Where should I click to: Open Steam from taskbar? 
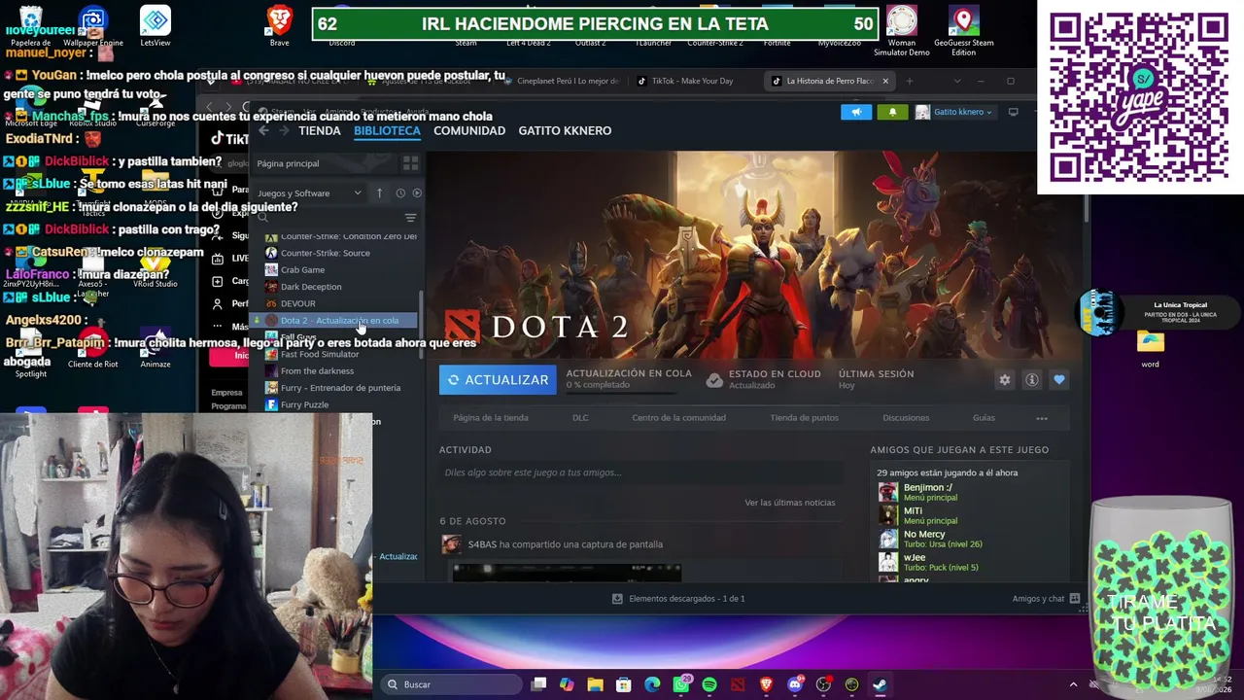[880, 684]
